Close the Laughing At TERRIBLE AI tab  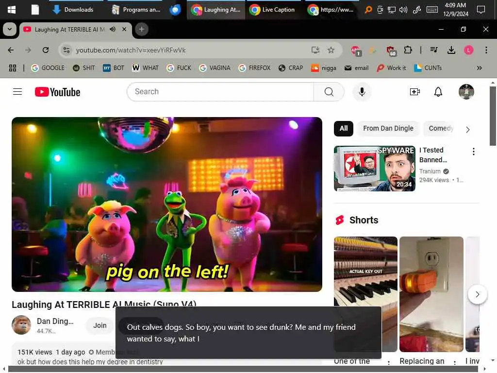click(124, 29)
